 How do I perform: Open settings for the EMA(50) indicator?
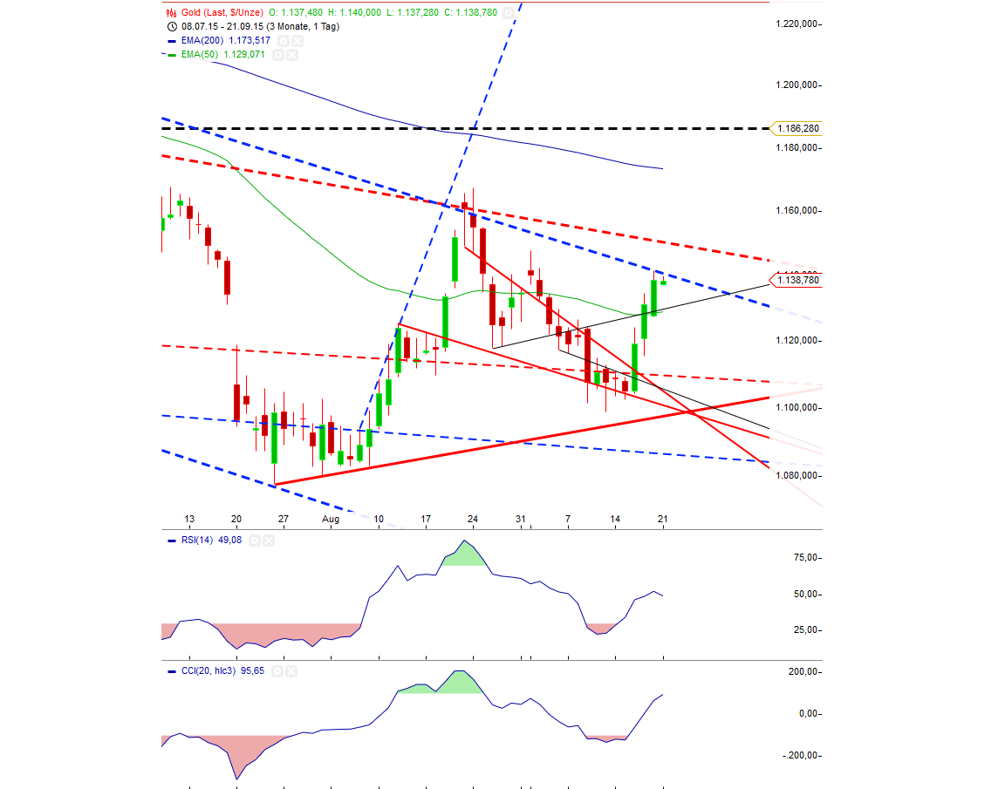coord(277,53)
